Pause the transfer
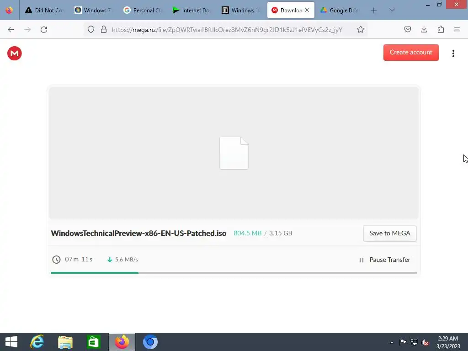Screen dimensions: 468x351 coord(384,260)
